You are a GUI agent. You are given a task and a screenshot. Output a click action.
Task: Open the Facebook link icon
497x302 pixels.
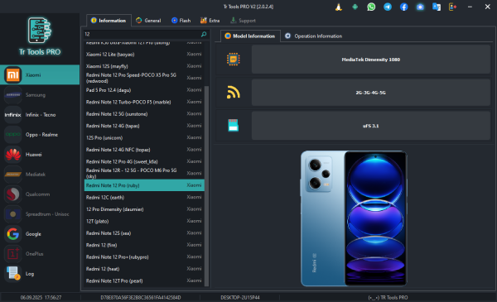(404, 7)
